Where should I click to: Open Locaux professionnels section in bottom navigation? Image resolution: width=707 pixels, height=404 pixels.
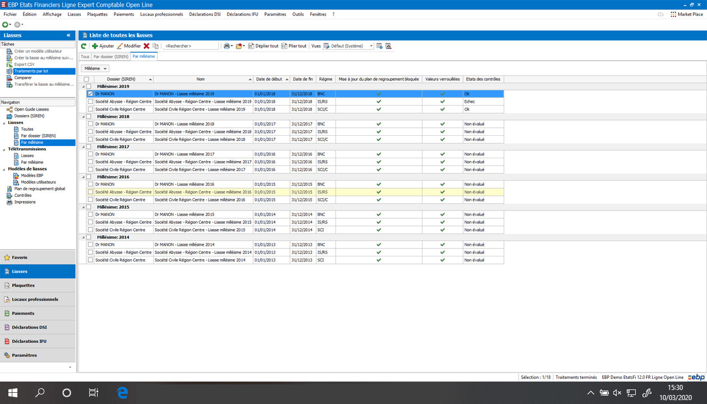(x=38, y=300)
